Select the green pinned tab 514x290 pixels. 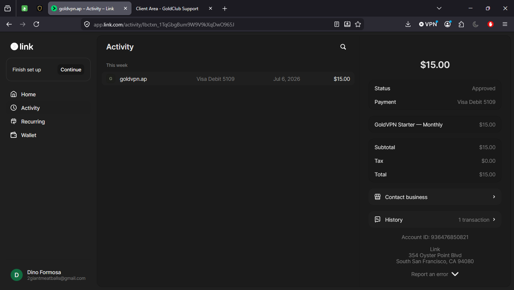(x=25, y=8)
